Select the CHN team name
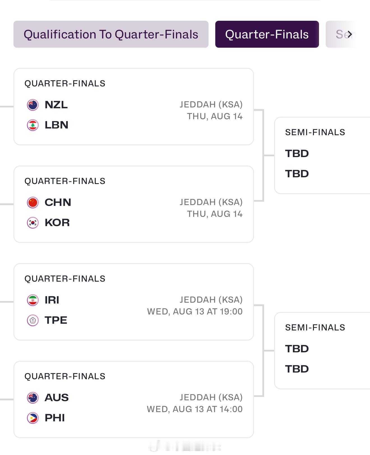Screen dimensions: 370x455 pos(58,203)
